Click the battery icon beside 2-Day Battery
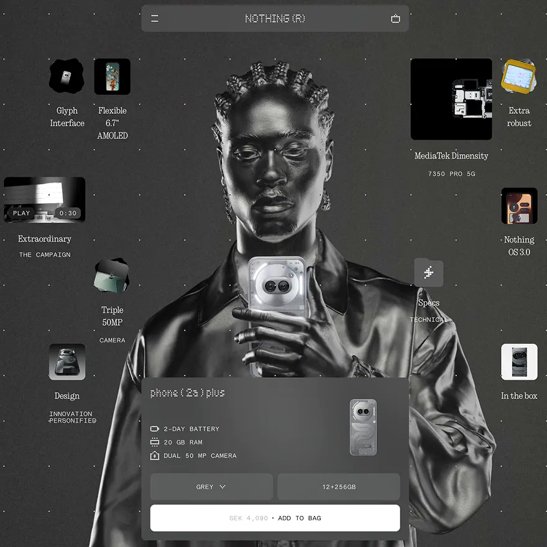Screen dimensions: 547x547 pos(155,429)
